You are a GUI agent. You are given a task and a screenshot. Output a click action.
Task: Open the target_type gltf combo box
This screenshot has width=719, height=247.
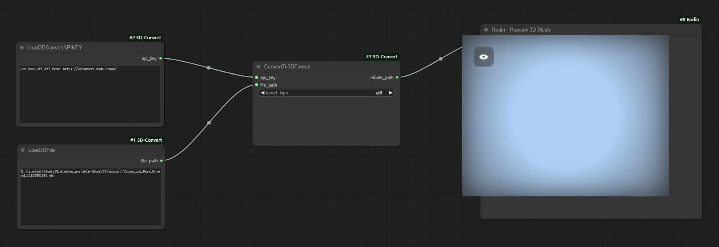pyautogui.click(x=327, y=93)
